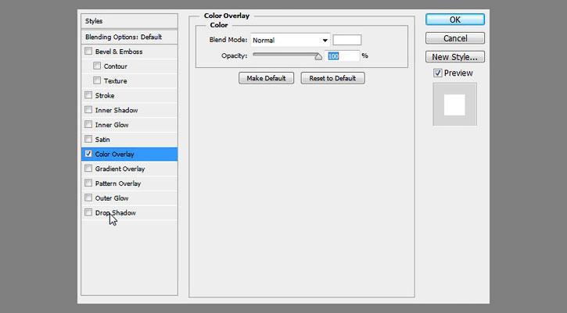Open the Blend Mode dropdown
The image size is (567, 313).
point(290,40)
